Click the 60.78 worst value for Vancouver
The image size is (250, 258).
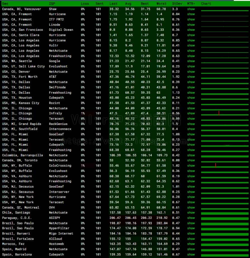(x=161, y=9)
